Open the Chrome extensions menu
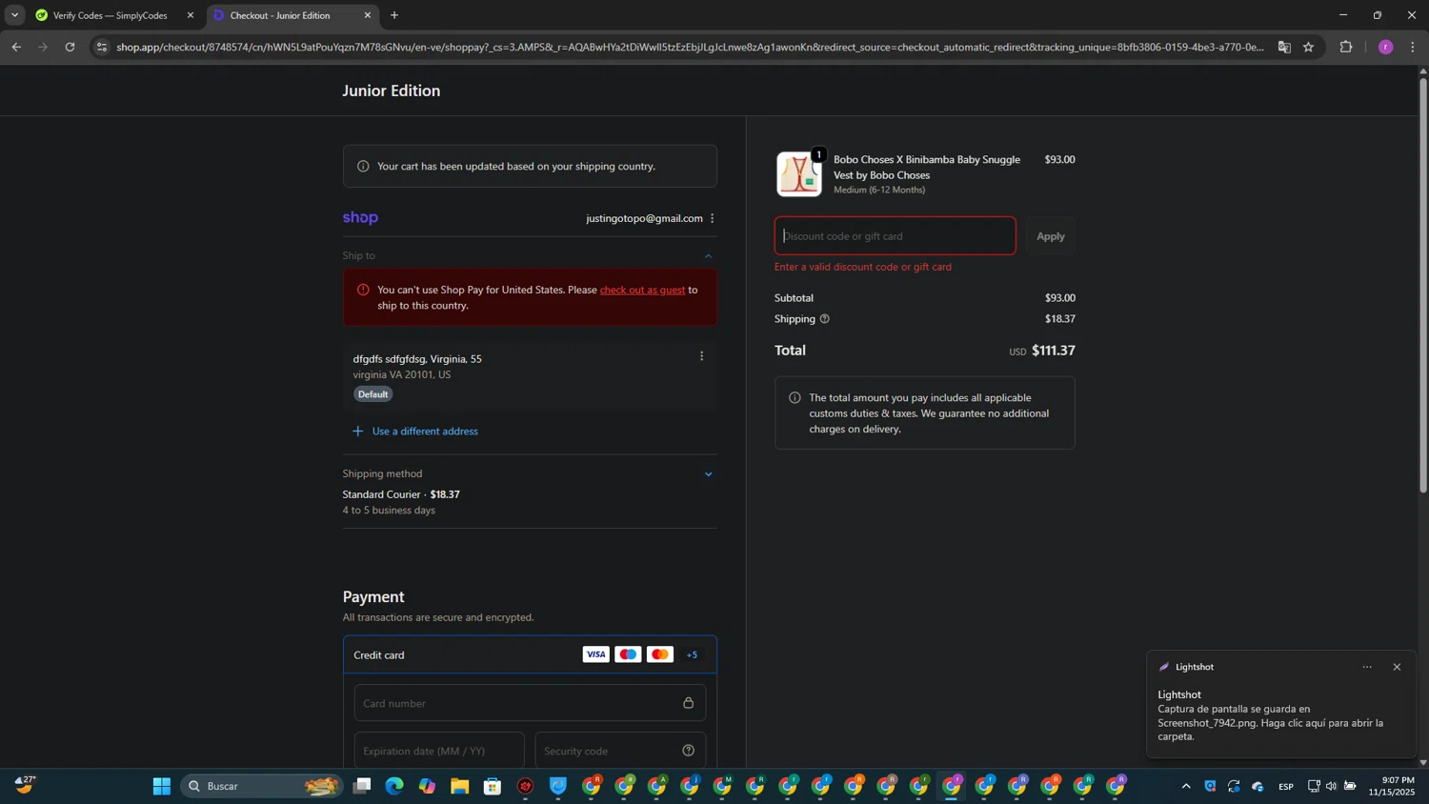This screenshot has height=804, width=1429. 1346,47
